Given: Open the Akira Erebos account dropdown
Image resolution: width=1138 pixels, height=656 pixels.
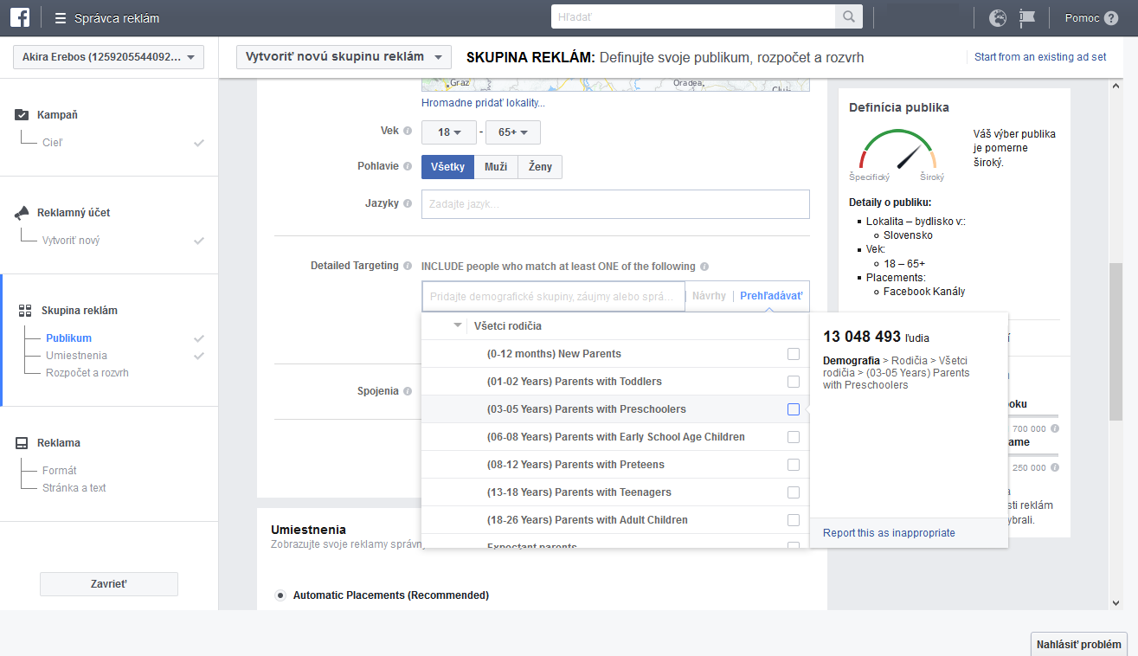Looking at the screenshot, I should tap(108, 57).
